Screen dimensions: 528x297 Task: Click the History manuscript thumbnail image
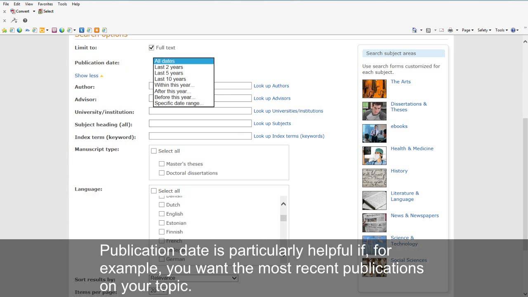pyautogui.click(x=374, y=178)
